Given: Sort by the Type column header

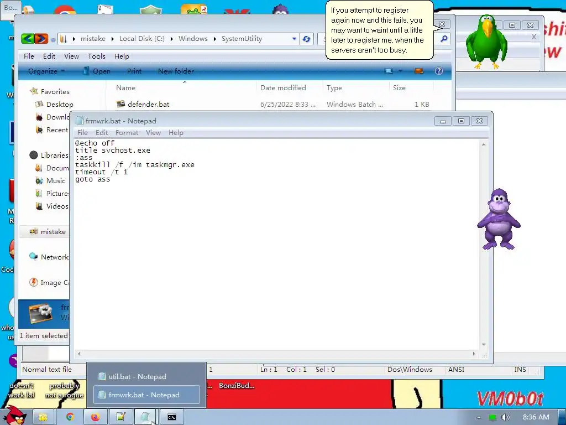Looking at the screenshot, I should (x=334, y=88).
